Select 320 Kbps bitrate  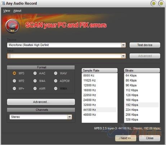tap(142, 120)
